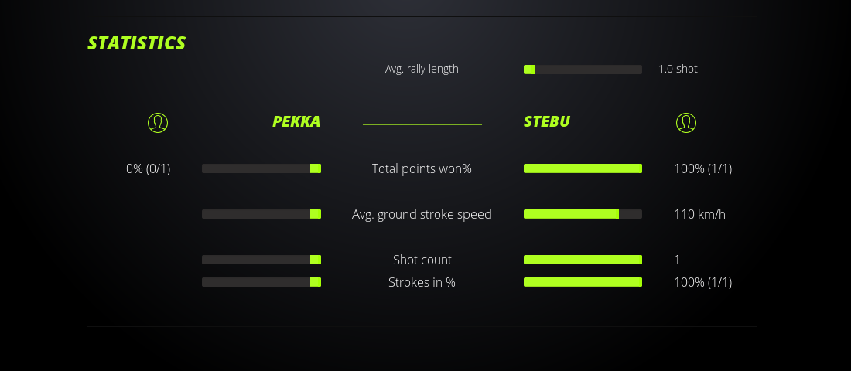851x371 pixels.
Task: Click the 1.0 shot rally value
Action: [678, 69]
